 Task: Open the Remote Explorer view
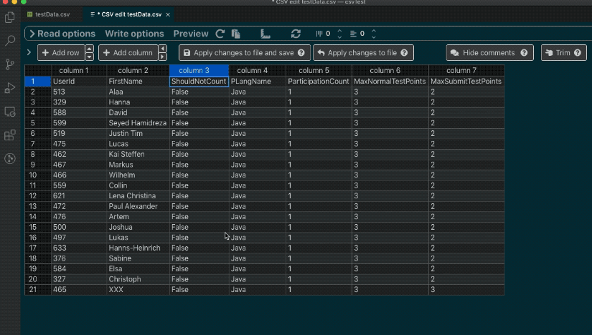tap(10, 112)
